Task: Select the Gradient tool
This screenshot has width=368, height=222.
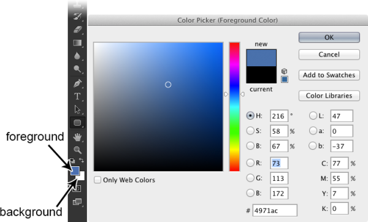Action: tap(77, 43)
